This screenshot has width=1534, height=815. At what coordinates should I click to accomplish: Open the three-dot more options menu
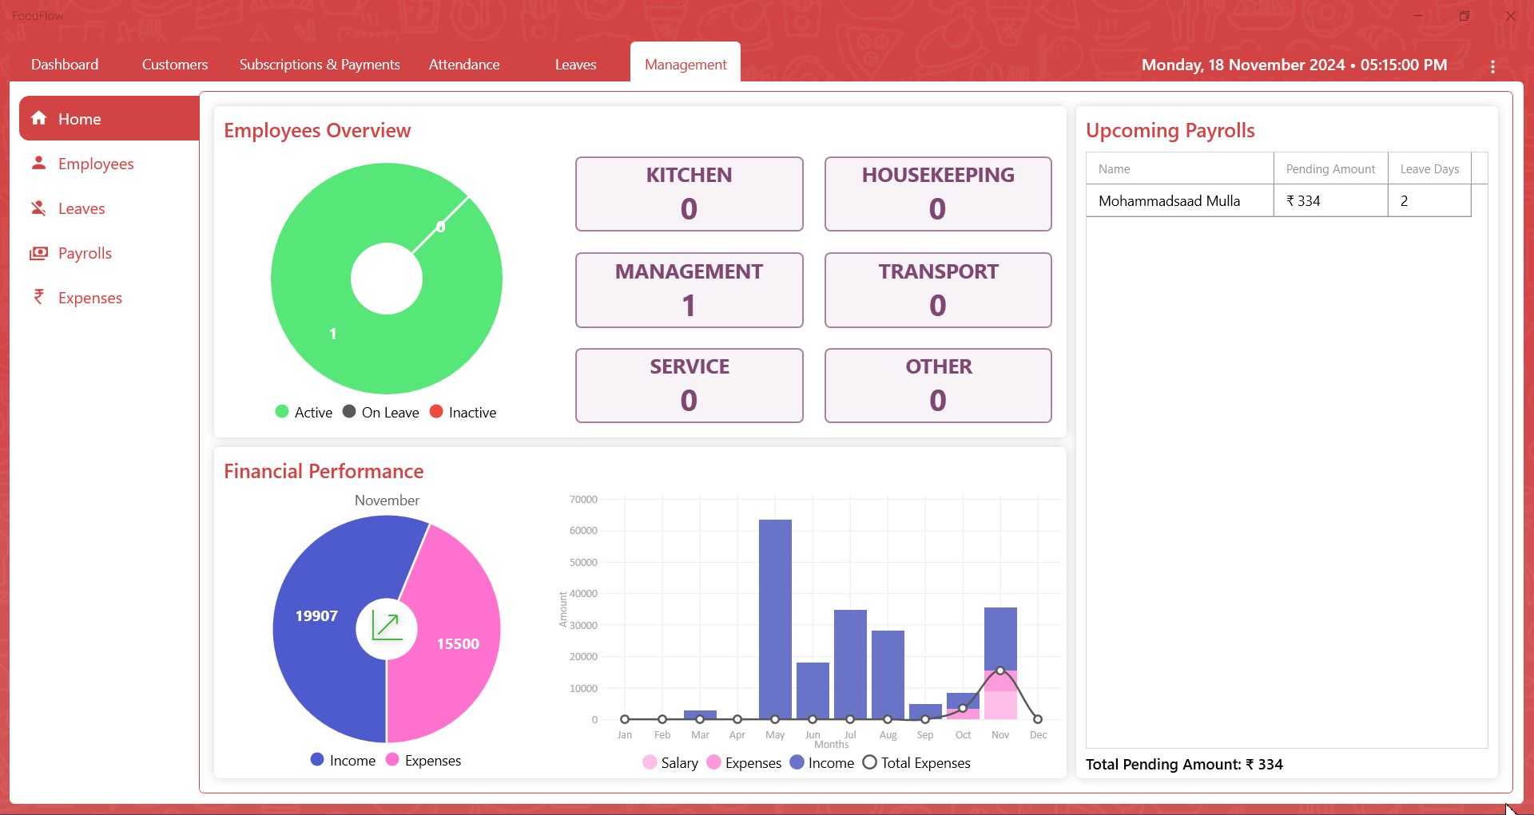click(x=1492, y=66)
